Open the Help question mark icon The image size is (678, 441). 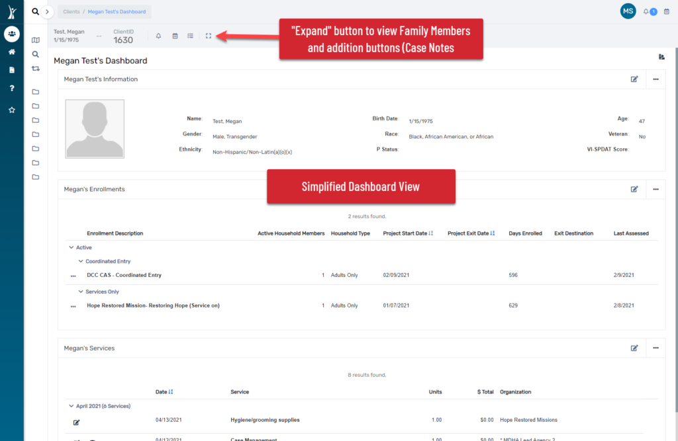click(x=12, y=88)
